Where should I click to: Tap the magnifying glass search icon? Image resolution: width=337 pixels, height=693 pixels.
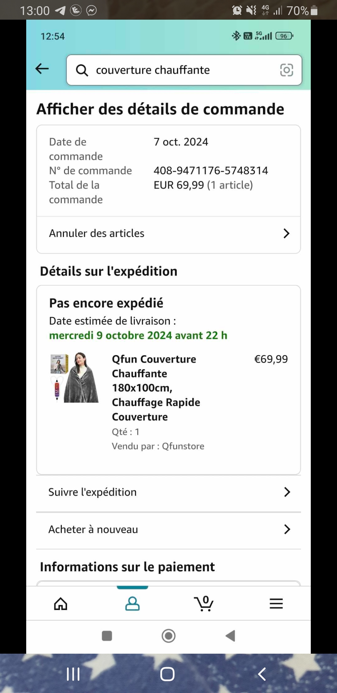[82, 70]
